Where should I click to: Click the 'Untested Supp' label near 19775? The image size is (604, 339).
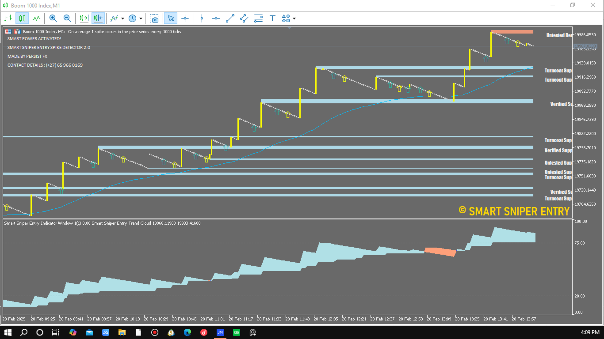click(x=558, y=163)
